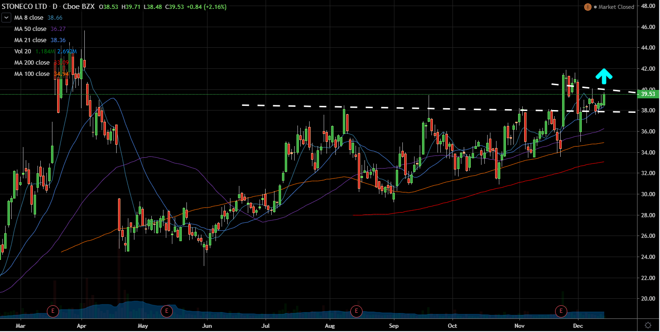The width and height of the screenshot is (660, 332).
Task: Click the 42.00 price axis label
Action: coord(647,69)
